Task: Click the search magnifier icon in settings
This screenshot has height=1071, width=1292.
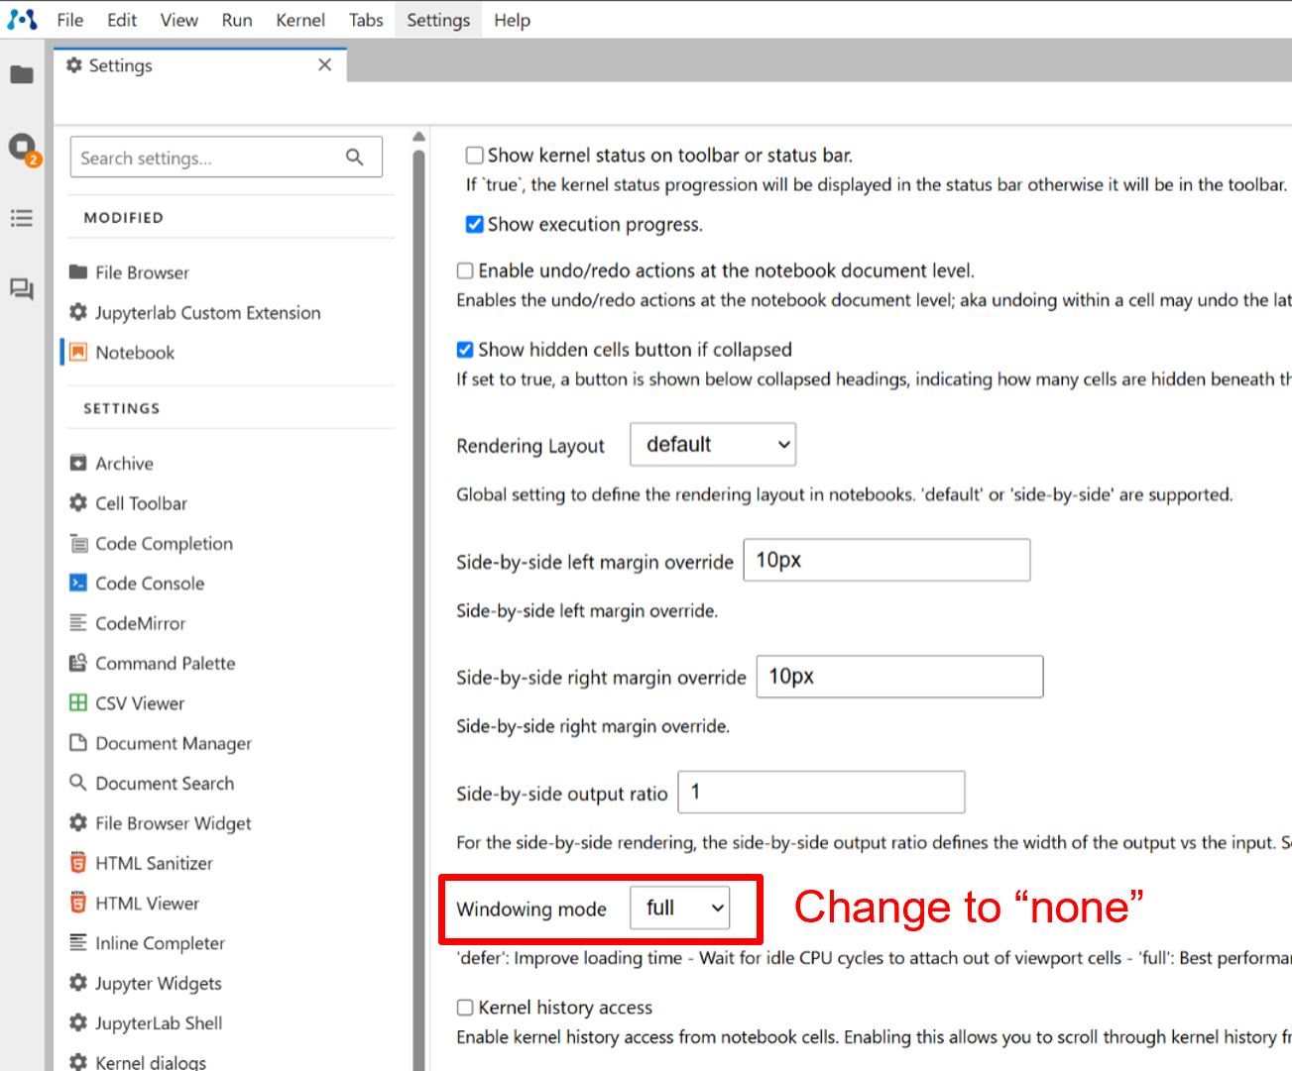Action: tap(354, 158)
